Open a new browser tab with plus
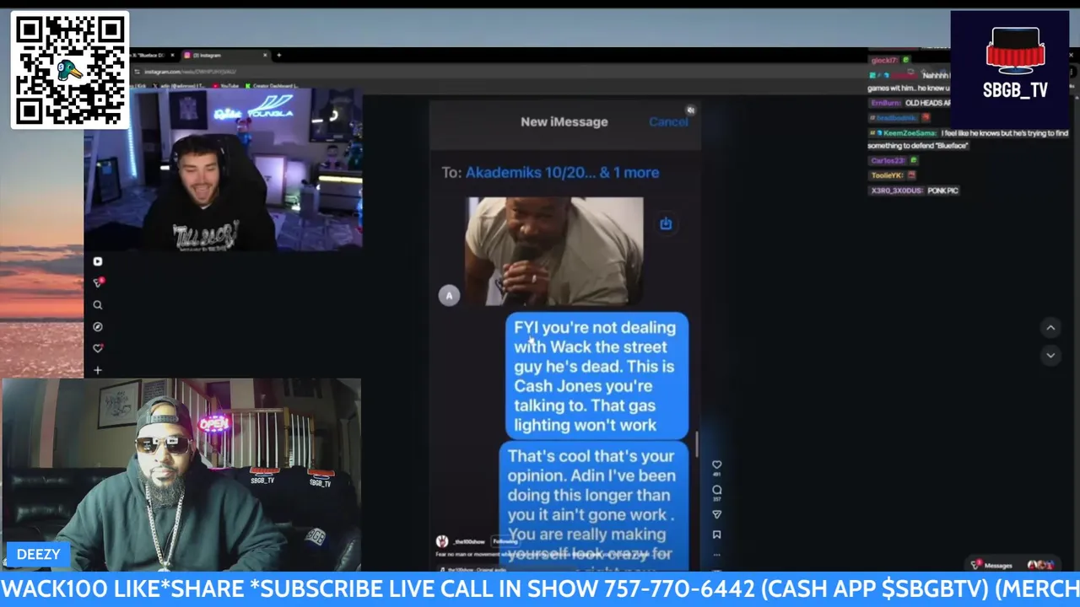 click(x=278, y=56)
